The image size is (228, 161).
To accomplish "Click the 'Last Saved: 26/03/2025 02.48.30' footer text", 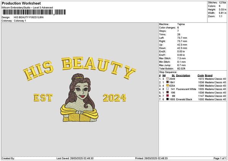I will [x=75, y=158].
